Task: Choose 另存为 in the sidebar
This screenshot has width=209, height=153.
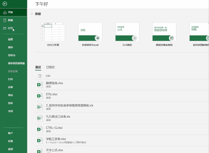Action: point(13,55)
